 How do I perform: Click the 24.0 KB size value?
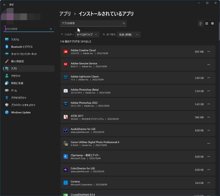point(199,183)
